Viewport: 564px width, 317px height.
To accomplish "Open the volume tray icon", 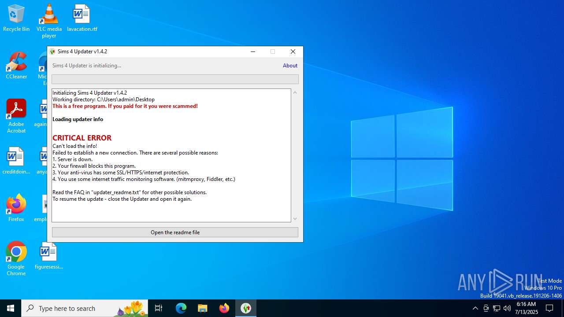I will (x=507, y=308).
